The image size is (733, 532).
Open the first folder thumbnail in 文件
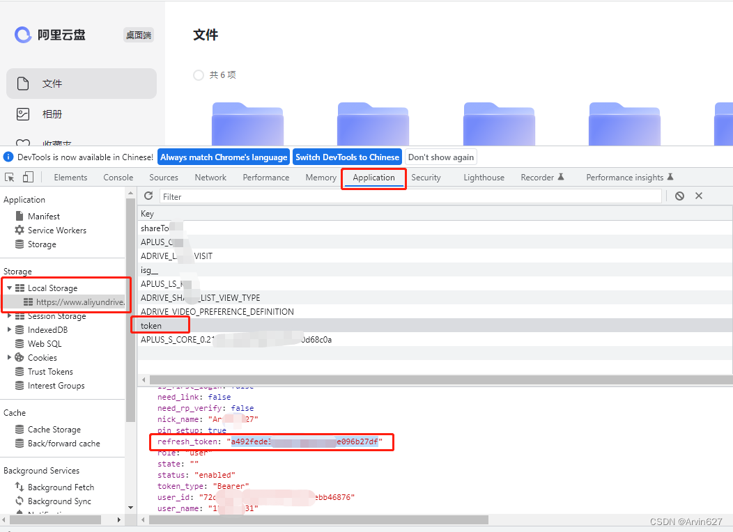[248, 124]
